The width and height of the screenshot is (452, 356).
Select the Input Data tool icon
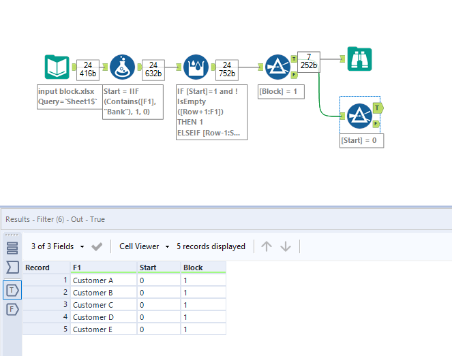tap(57, 67)
